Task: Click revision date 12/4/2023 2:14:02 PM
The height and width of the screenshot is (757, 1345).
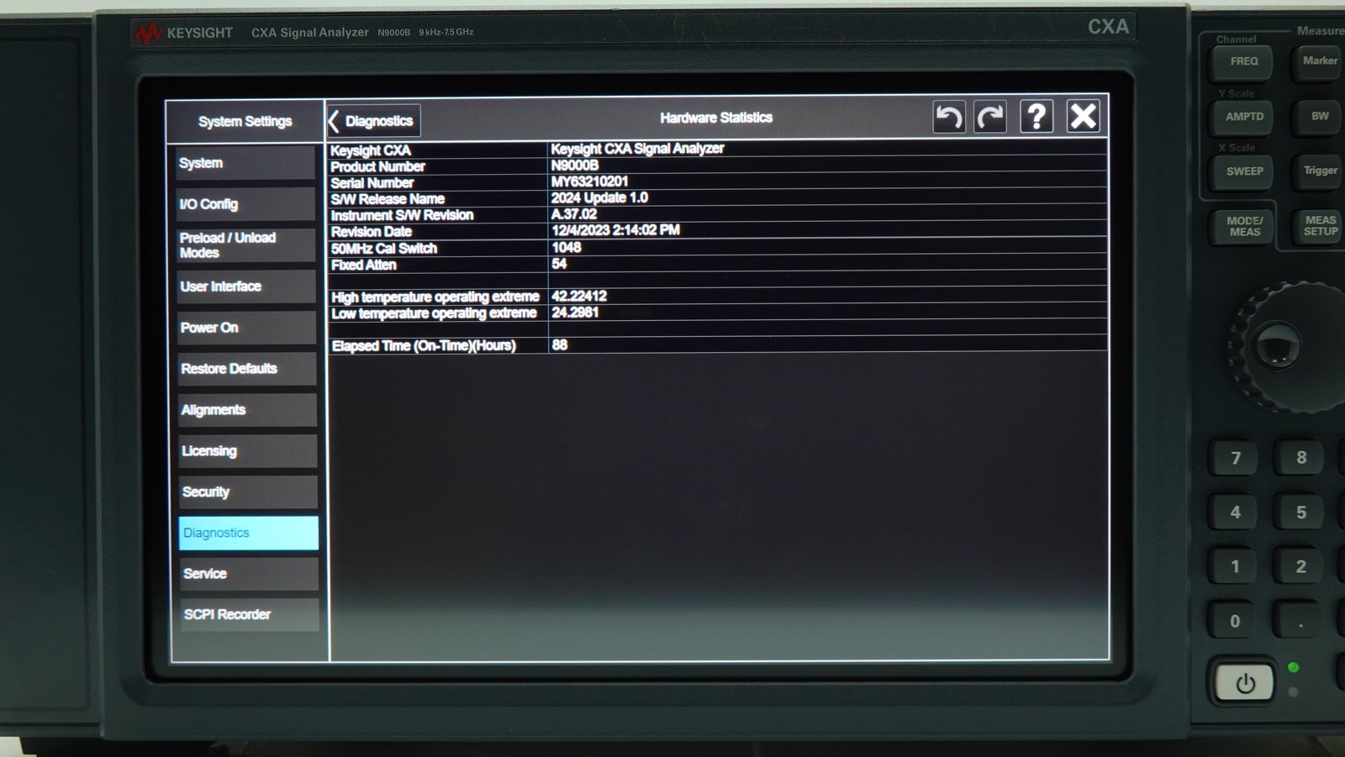Action: click(615, 230)
